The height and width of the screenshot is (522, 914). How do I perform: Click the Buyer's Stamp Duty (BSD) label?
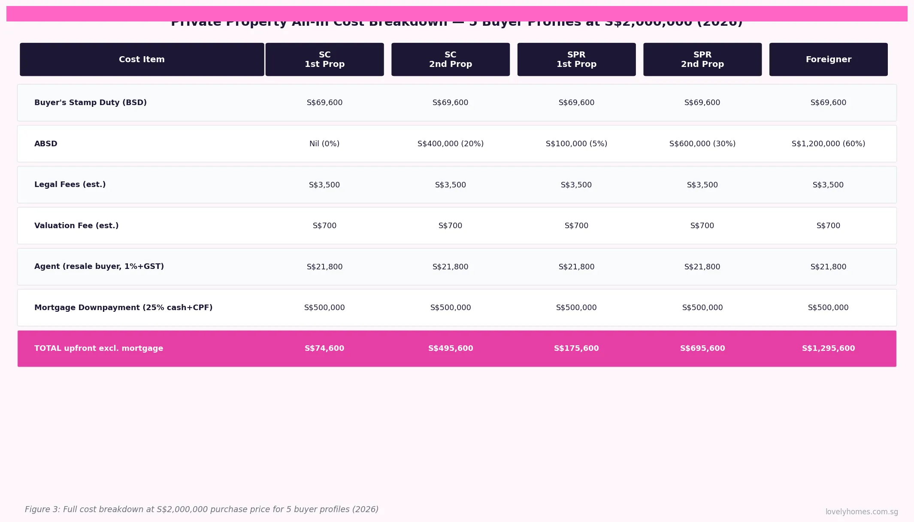(91, 103)
